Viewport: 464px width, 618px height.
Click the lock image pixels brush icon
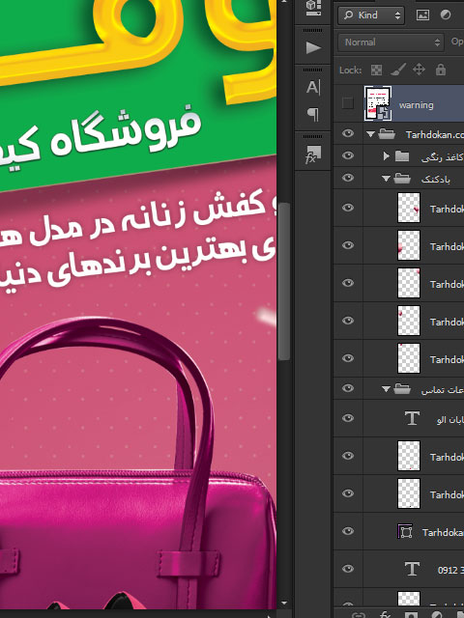(x=397, y=70)
